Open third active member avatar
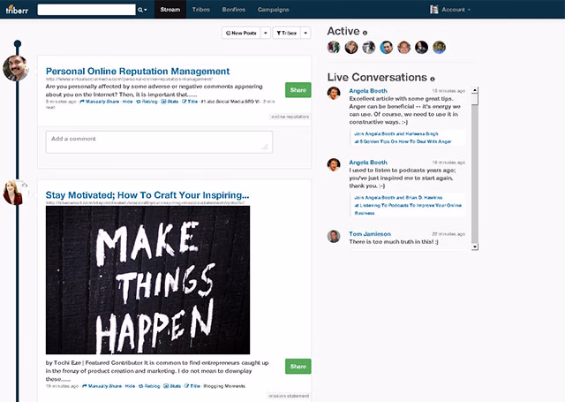The height and width of the screenshot is (402, 565). click(x=369, y=47)
